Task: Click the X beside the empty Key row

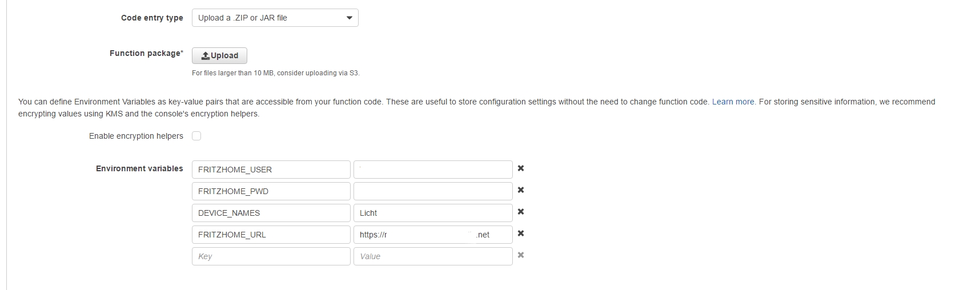Action: coord(520,255)
